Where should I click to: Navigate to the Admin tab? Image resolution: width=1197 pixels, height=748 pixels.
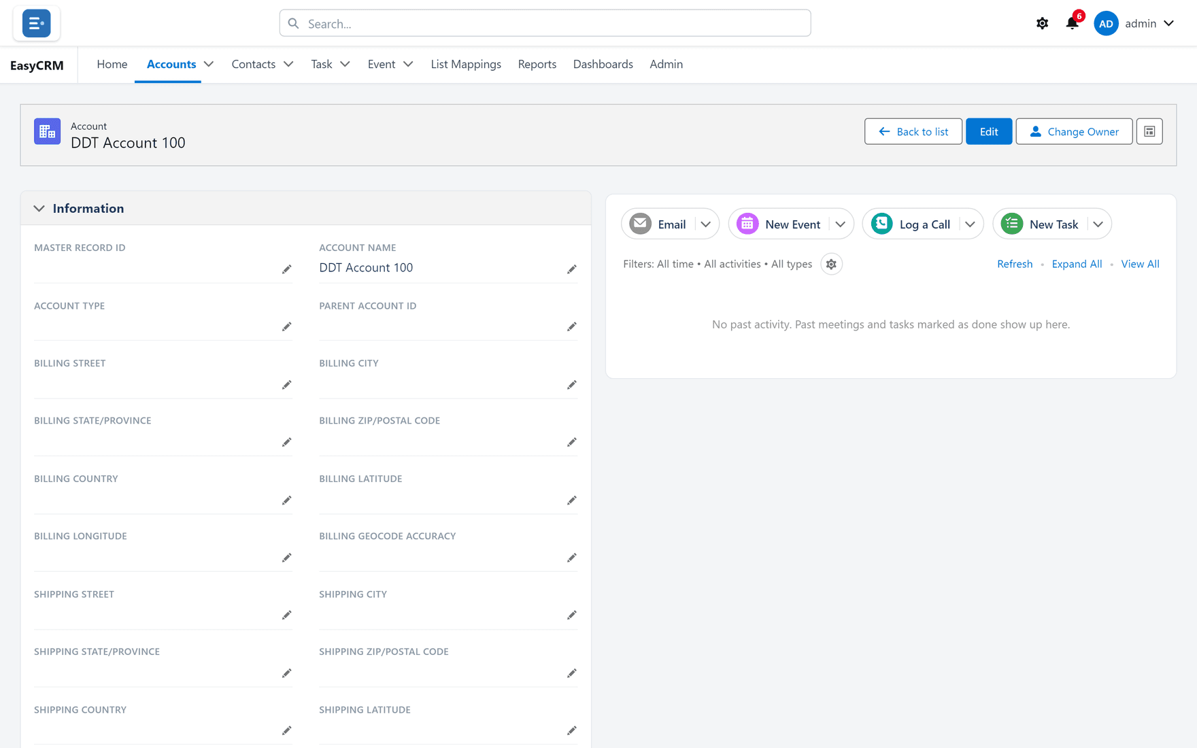pos(666,64)
